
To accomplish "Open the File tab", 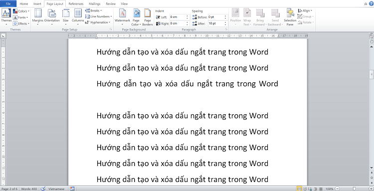I will [x=8, y=4].
